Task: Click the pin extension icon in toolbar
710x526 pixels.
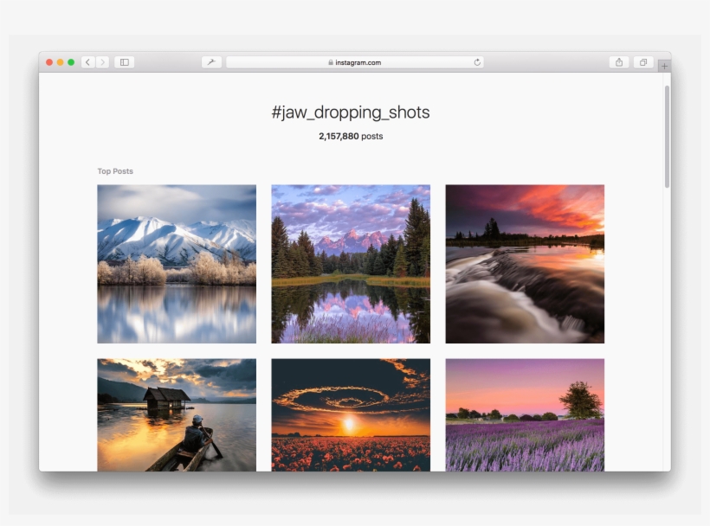Action: coord(211,62)
